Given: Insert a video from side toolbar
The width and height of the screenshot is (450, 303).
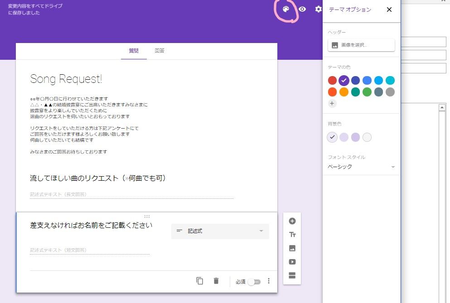Looking at the screenshot, I should 292,262.
